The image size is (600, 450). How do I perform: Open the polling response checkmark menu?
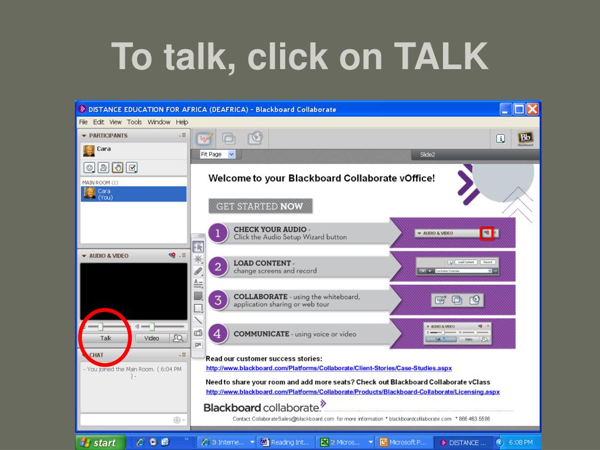[132, 167]
